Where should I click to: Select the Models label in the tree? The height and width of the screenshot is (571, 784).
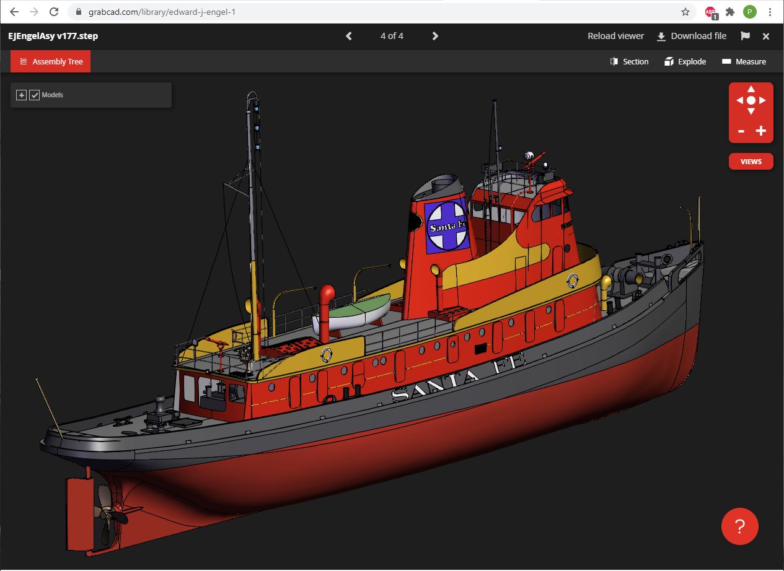pyautogui.click(x=53, y=95)
